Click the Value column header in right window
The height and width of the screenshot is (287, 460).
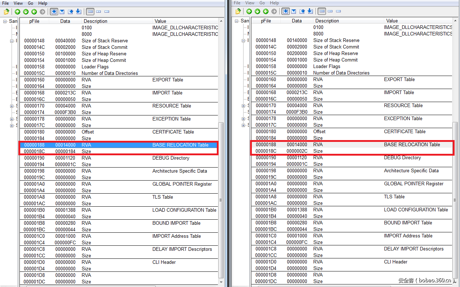pos(392,21)
